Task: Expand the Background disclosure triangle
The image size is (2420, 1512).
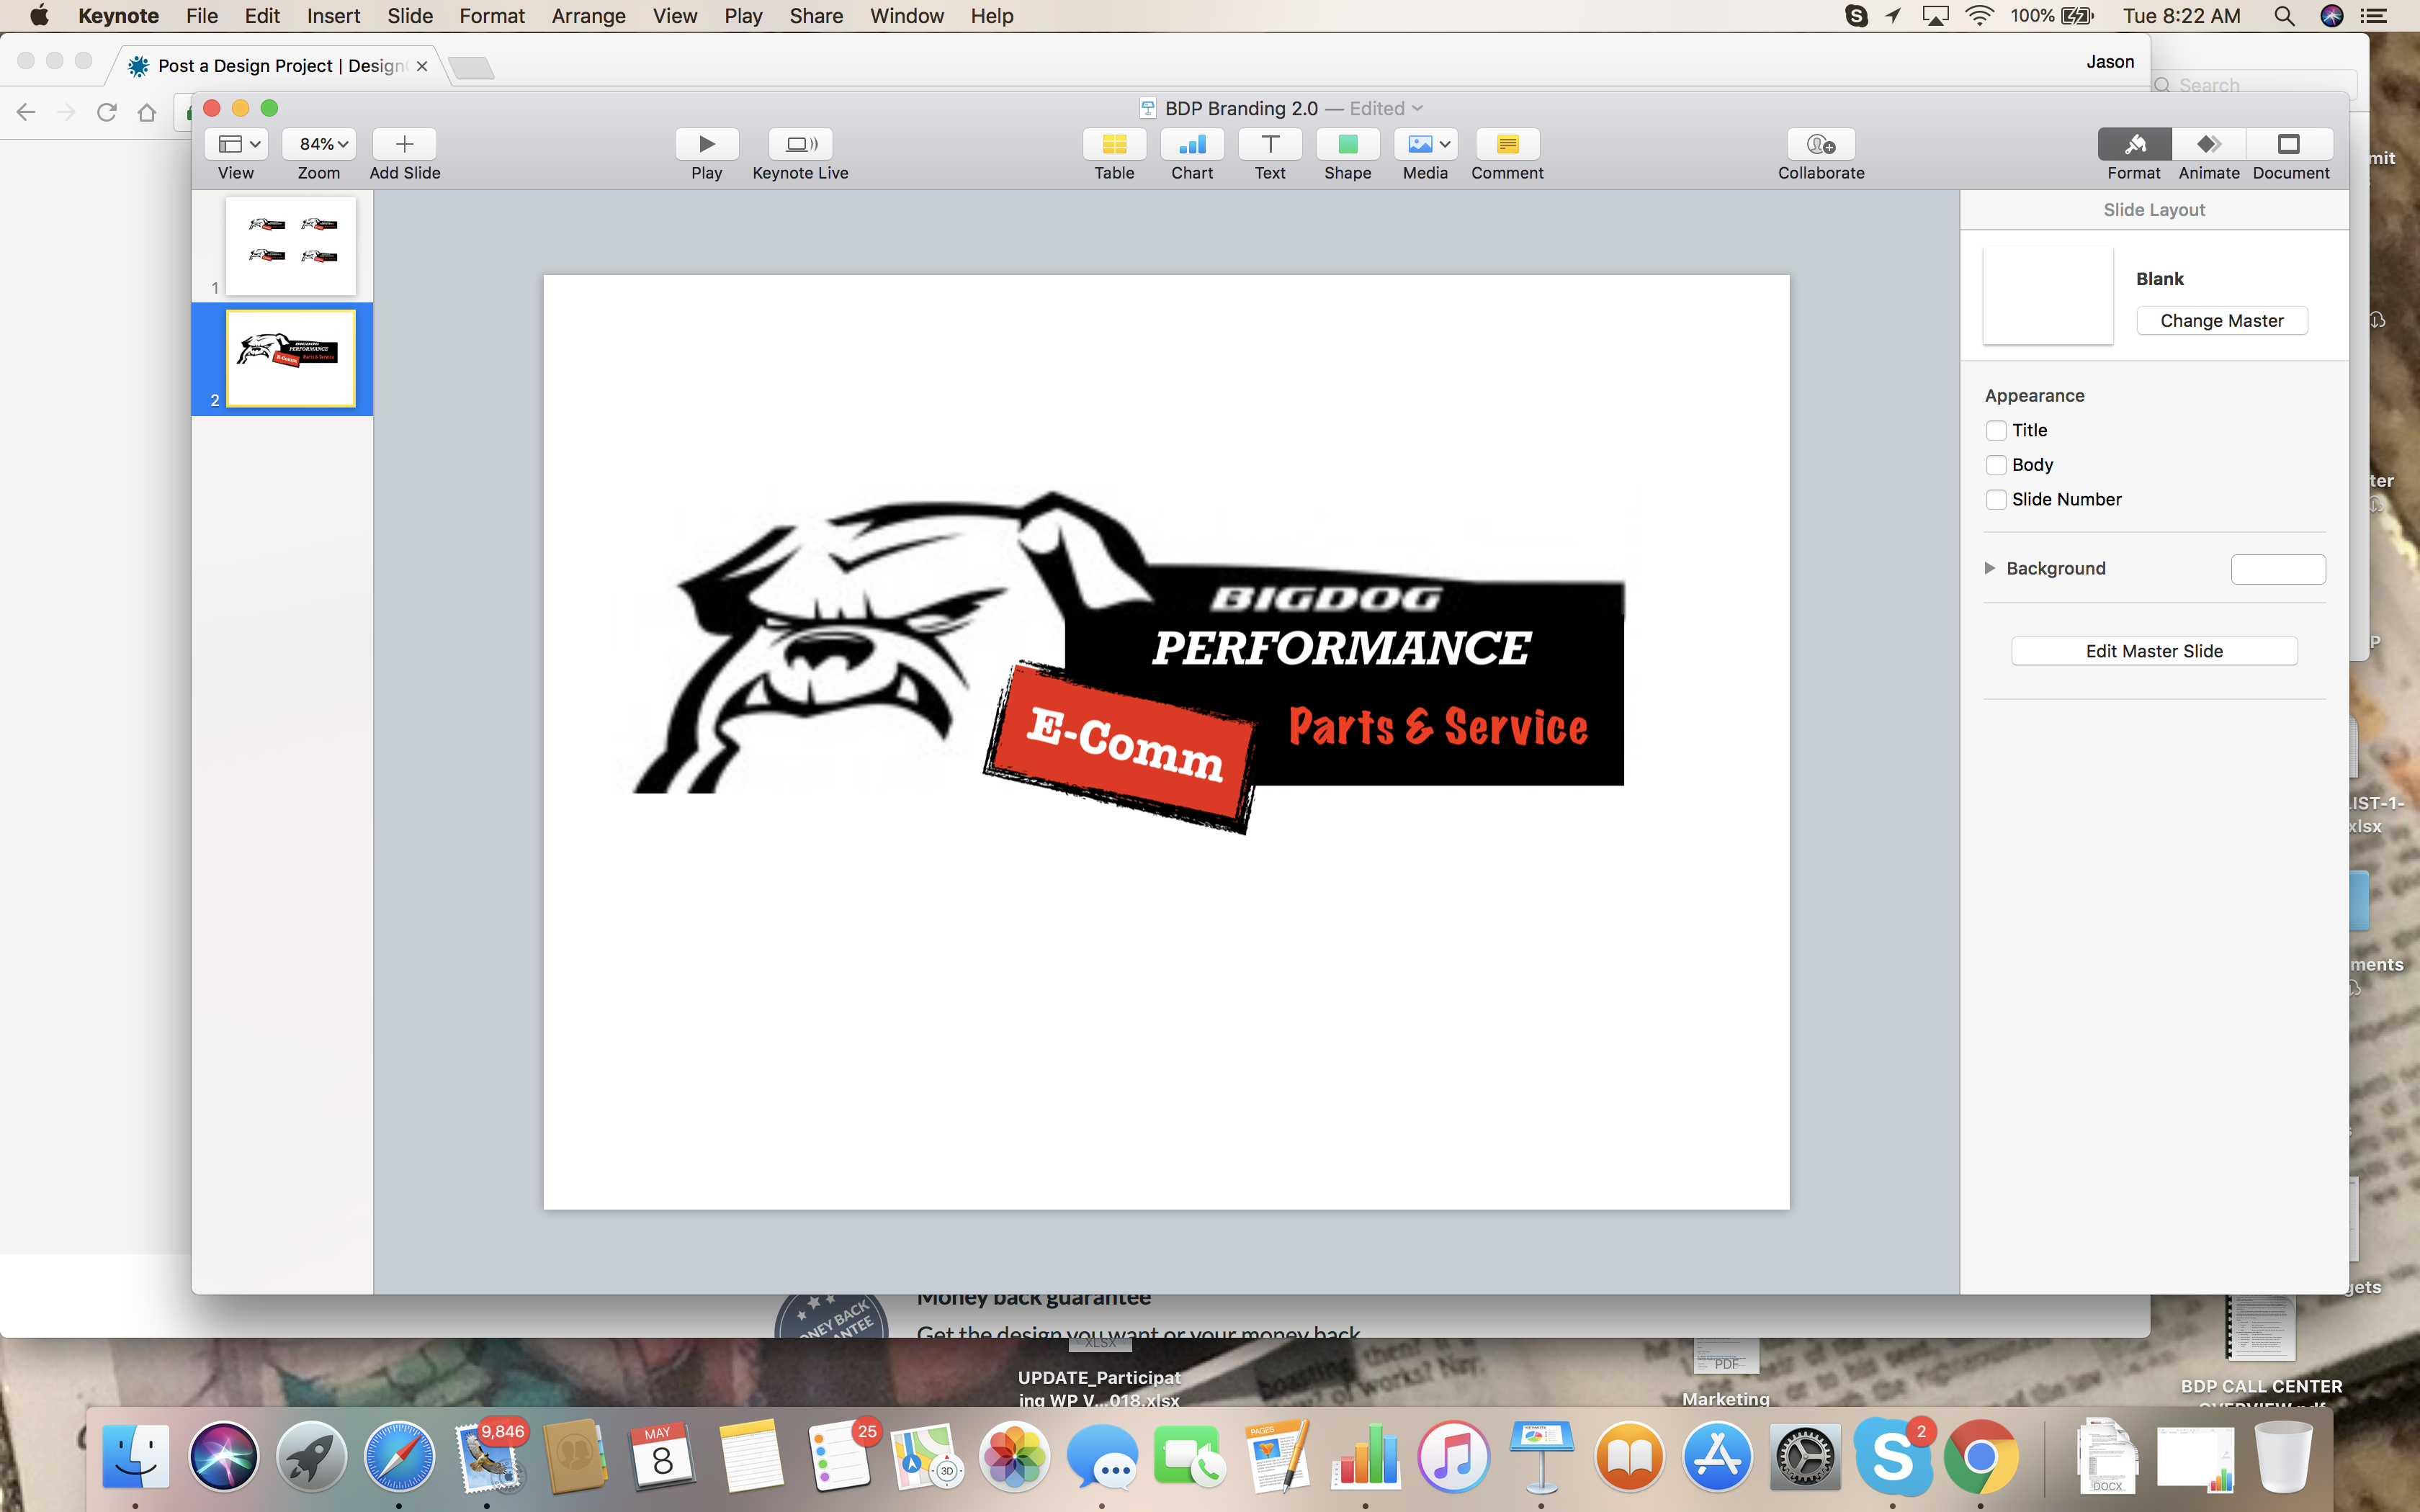Action: 1990,568
